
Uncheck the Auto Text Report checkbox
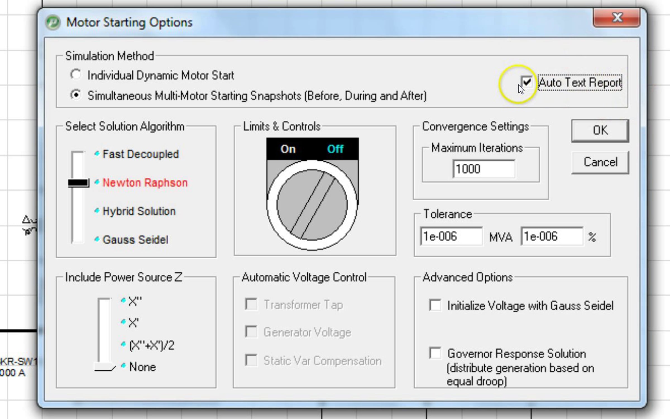[x=527, y=82]
